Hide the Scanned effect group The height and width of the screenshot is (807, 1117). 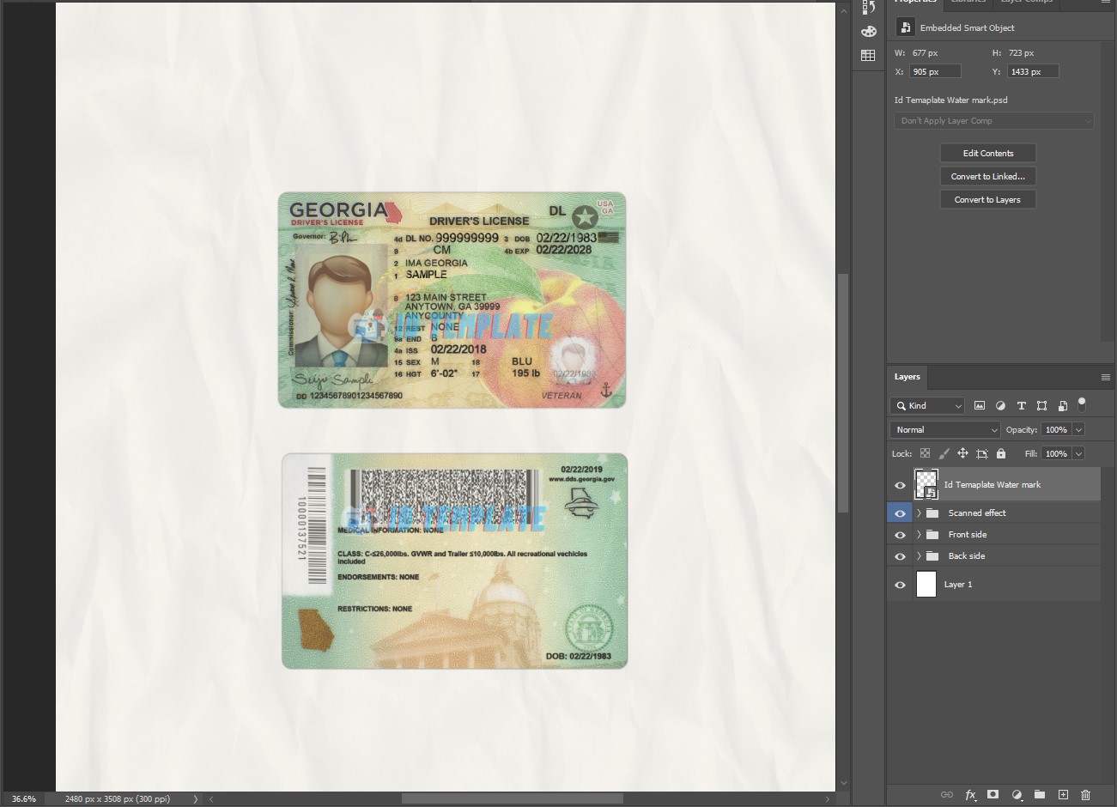[x=900, y=513]
